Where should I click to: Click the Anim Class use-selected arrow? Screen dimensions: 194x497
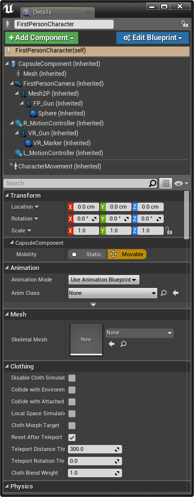(x=175, y=293)
